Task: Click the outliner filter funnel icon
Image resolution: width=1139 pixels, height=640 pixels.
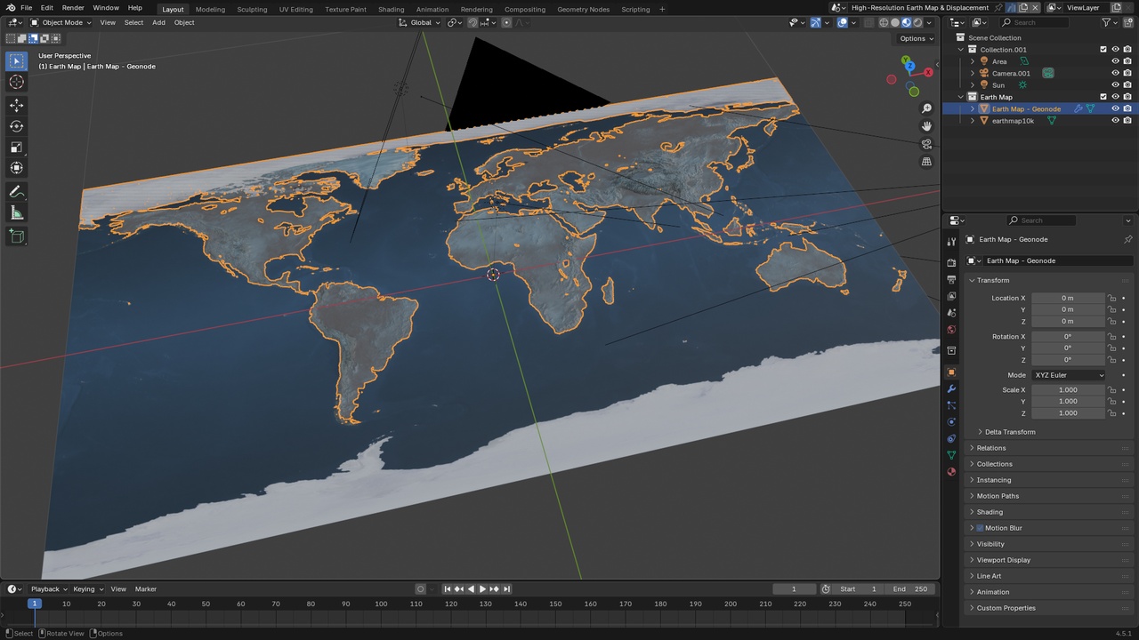Action: click(1107, 22)
